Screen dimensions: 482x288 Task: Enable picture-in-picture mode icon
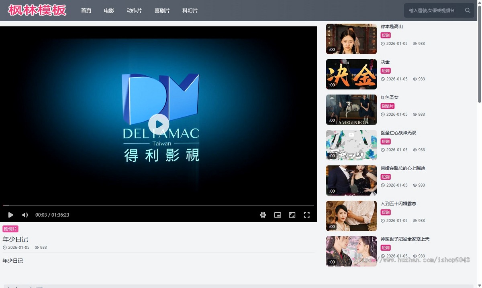[278, 215]
